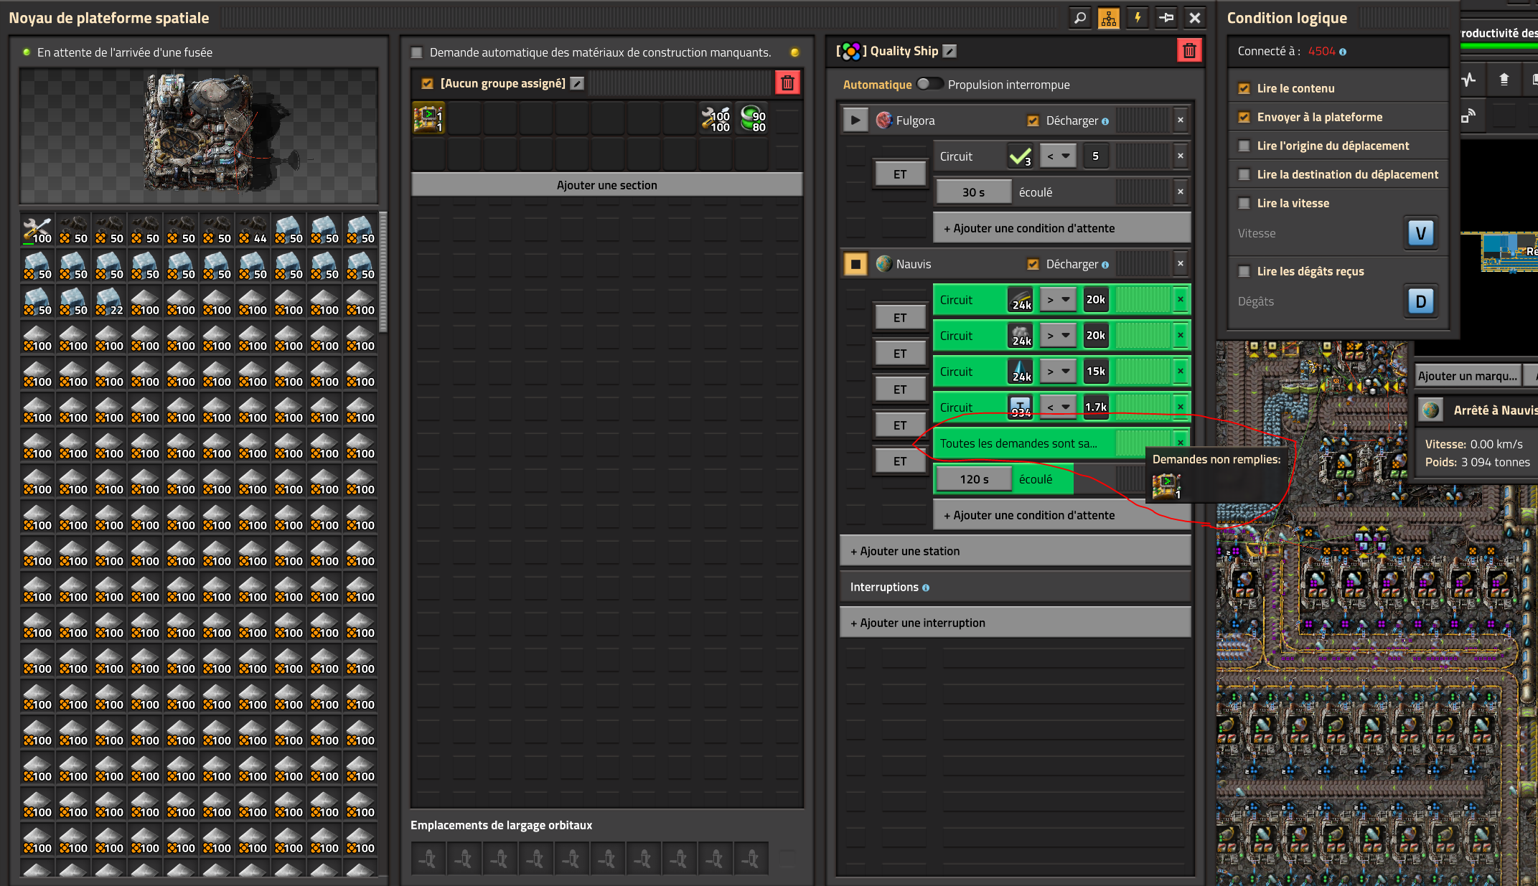Edit the 30 s elapsed time field
The image size is (1538, 886).
click(x=973, y=192)
